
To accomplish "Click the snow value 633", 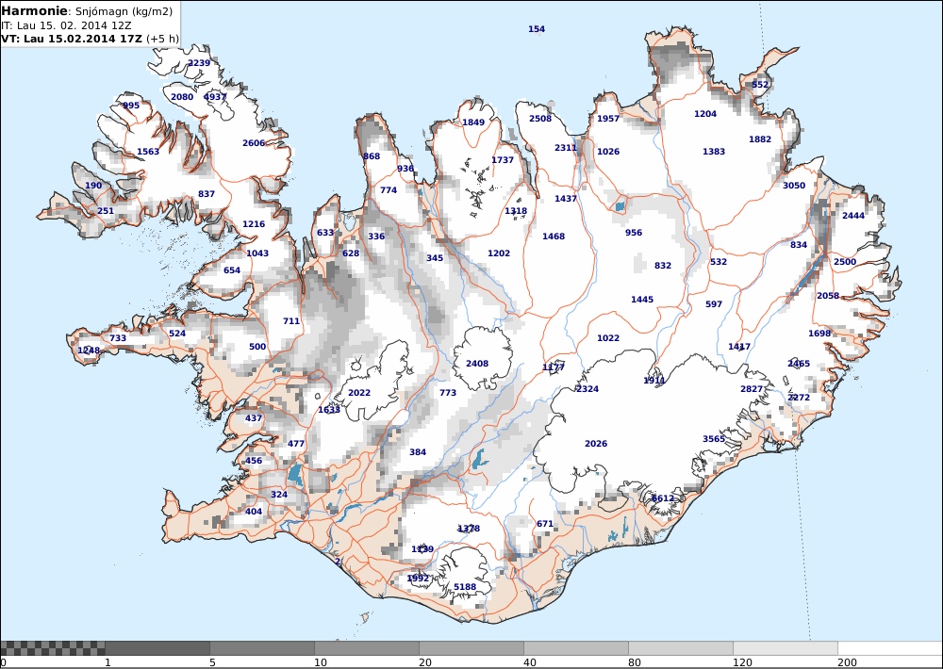I will pyautogui.click(x=325, y=232).
